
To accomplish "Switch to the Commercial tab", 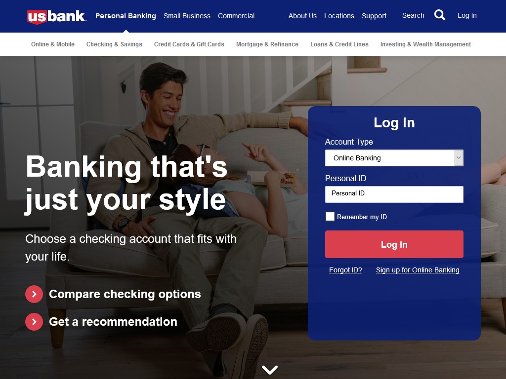I will [x=236, y=16].
